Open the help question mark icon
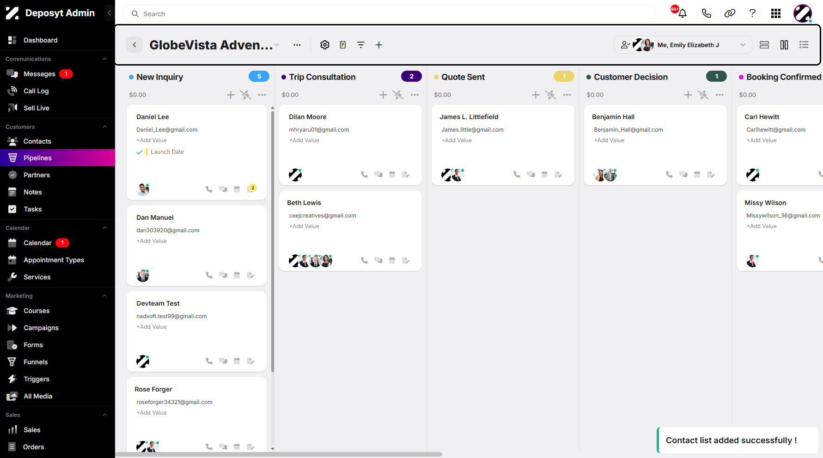The height and width of the screenshot is (458, 823). point(752,13)
